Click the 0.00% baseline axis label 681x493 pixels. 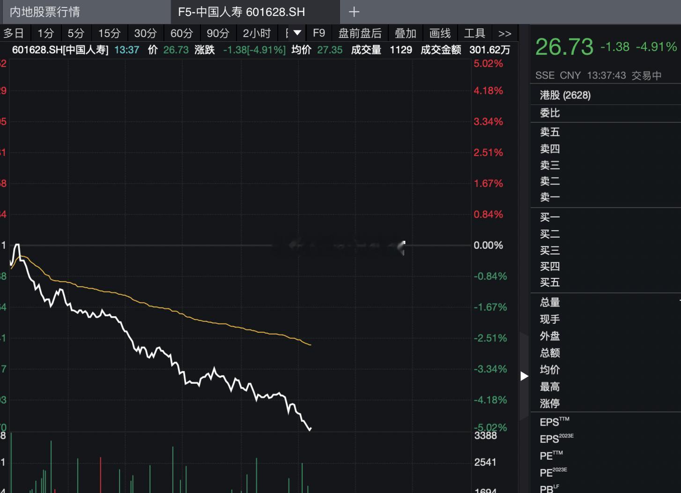click(x=488, y=246)
